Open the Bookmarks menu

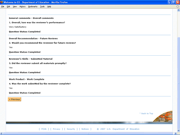coord(33,6)
